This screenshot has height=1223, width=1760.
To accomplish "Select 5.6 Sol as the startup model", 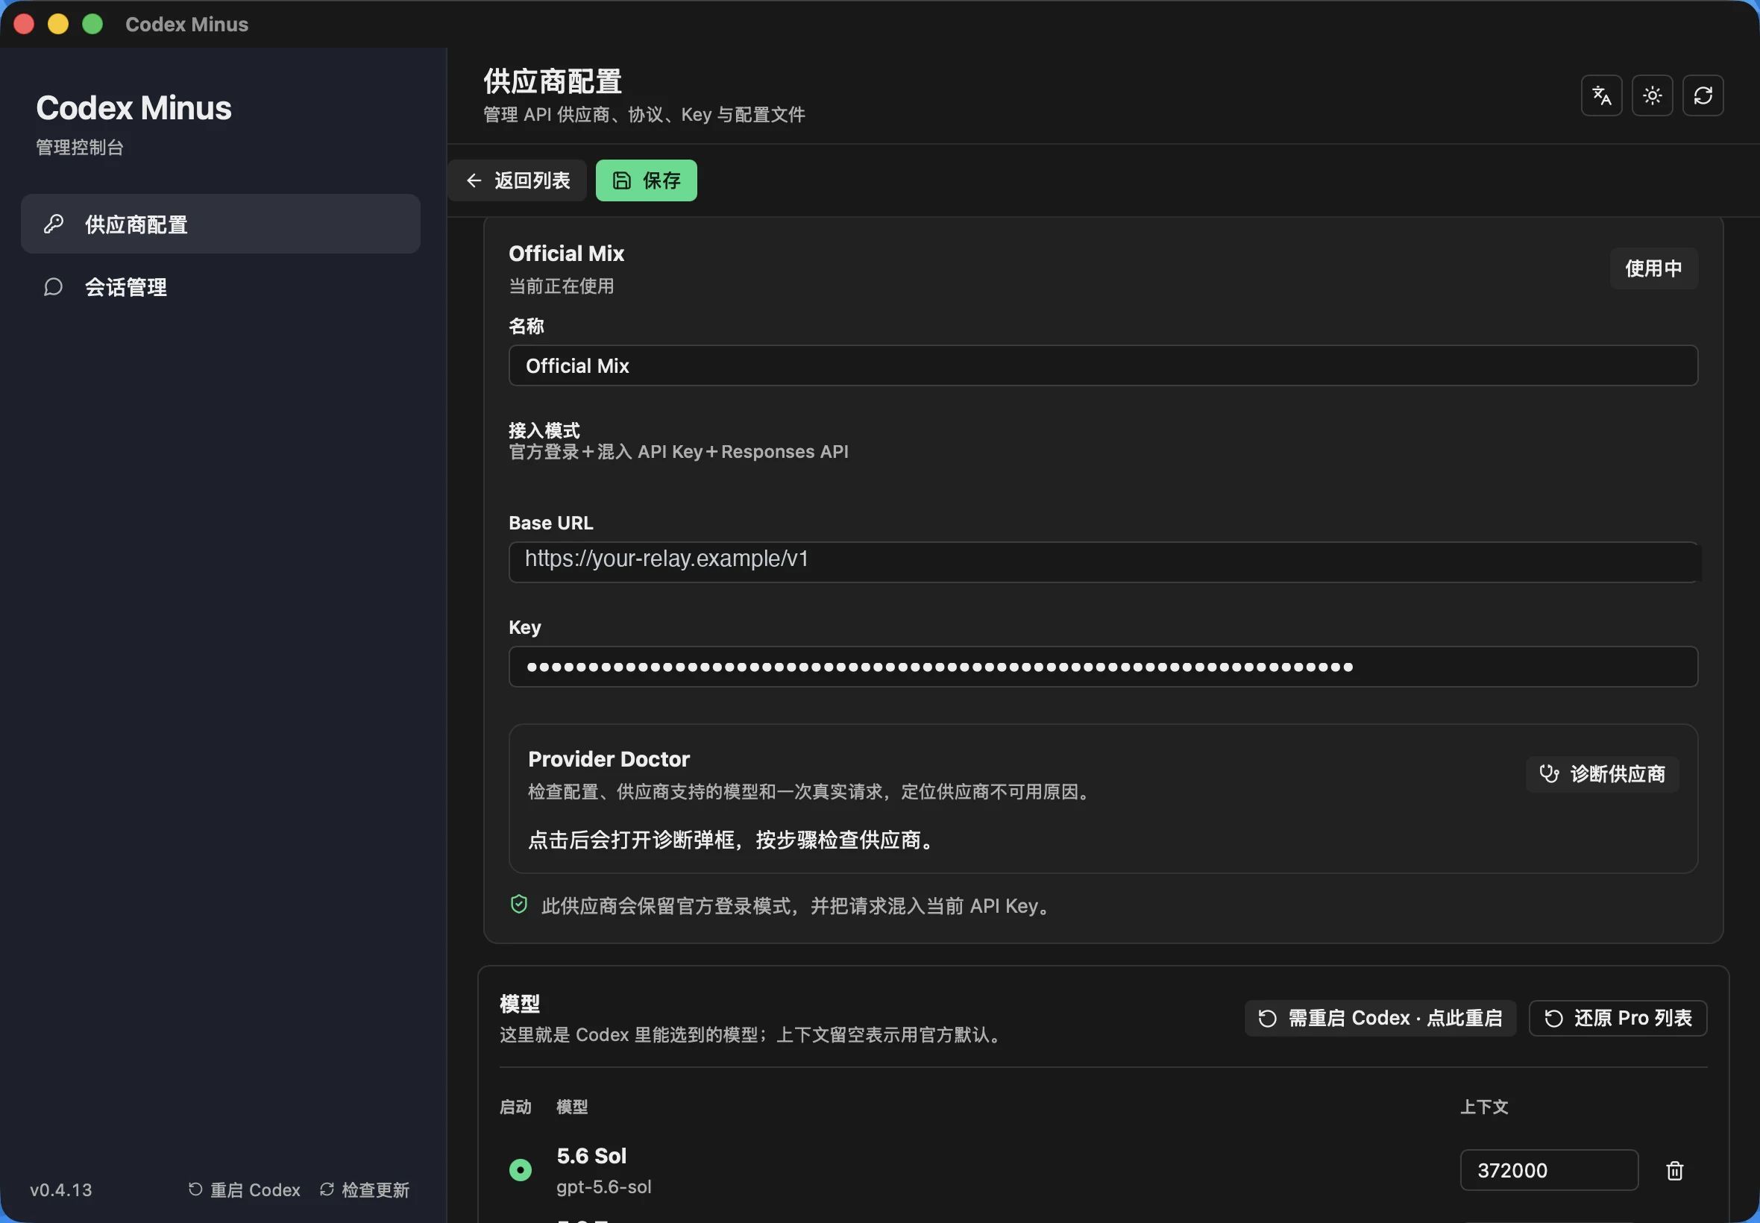I will [521, 1169].
